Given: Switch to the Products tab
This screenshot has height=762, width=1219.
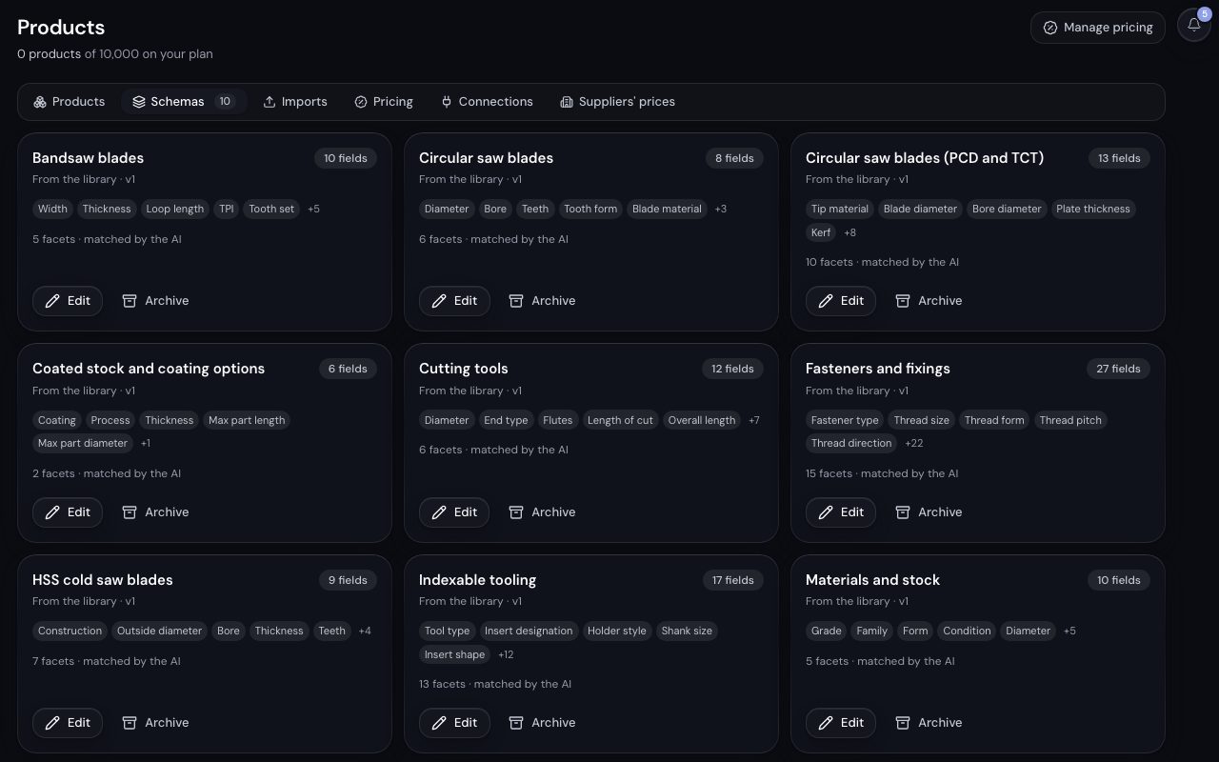Looking at the screenshot, I should click(69, 102).
